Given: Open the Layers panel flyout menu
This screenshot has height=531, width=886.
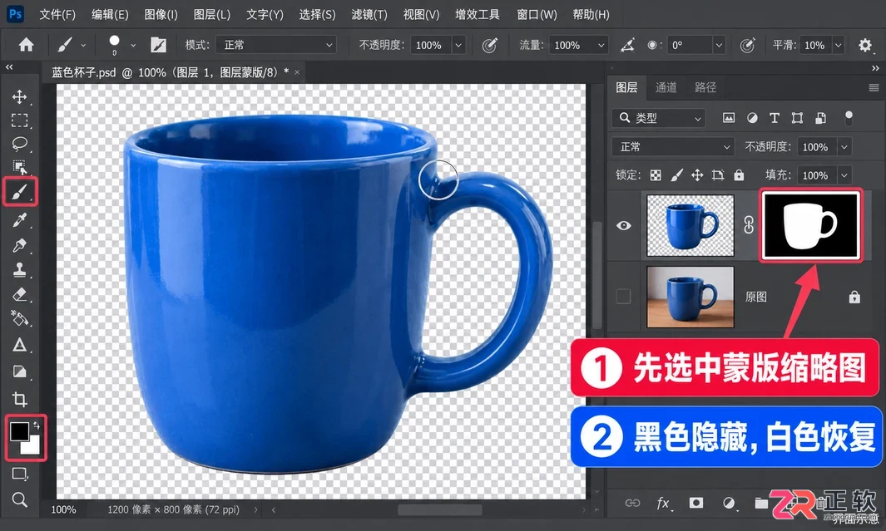Looking at the screenshot, I should click(874, 87).
